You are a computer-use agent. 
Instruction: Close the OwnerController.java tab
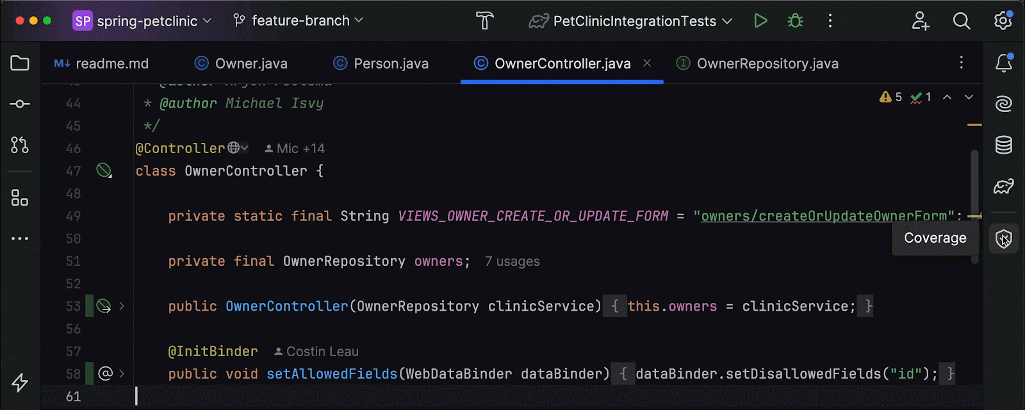[x=647, y=63]
